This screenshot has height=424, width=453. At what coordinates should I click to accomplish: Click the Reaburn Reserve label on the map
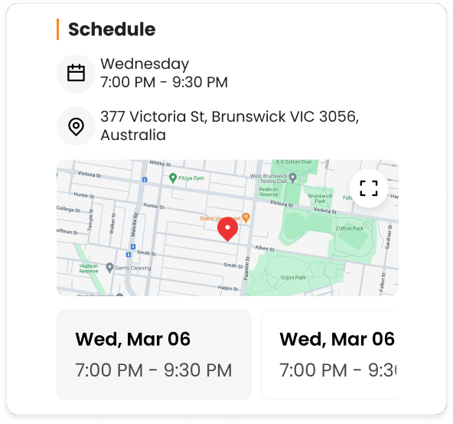[x=269, y=192]
